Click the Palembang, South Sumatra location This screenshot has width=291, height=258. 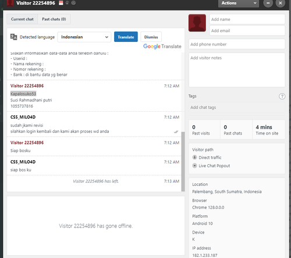[x=227, y=192]
